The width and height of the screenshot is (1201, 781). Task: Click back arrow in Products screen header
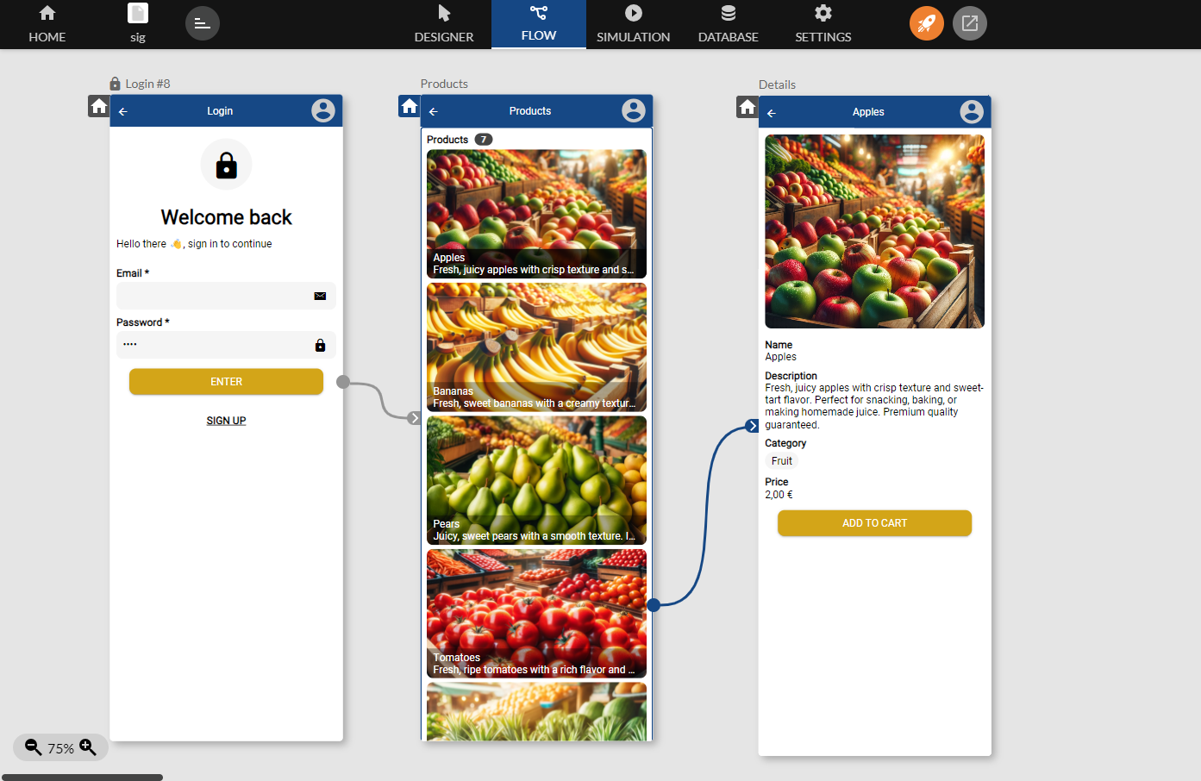click(x=434, y=111)
